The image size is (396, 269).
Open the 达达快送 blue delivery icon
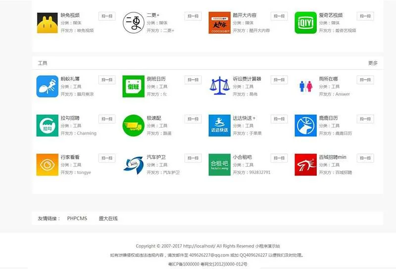click(219, 126)
